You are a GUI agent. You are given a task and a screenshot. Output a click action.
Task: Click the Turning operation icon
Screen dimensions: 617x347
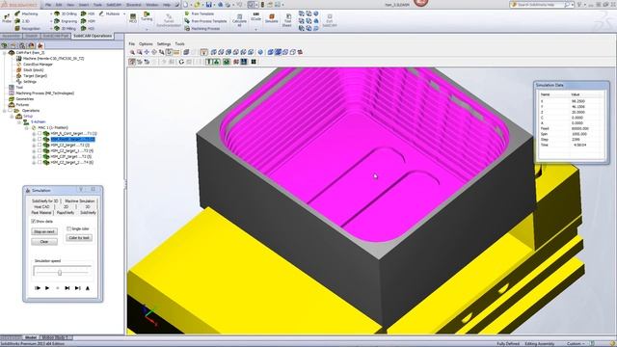[x=147, y=16]
